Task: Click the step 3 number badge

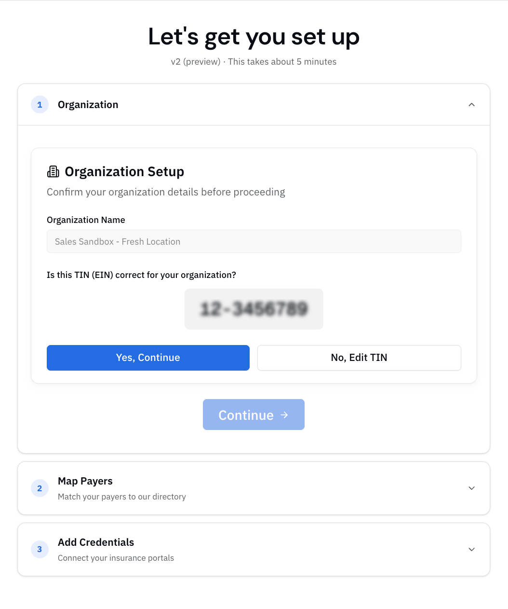Action: point(40,549)
